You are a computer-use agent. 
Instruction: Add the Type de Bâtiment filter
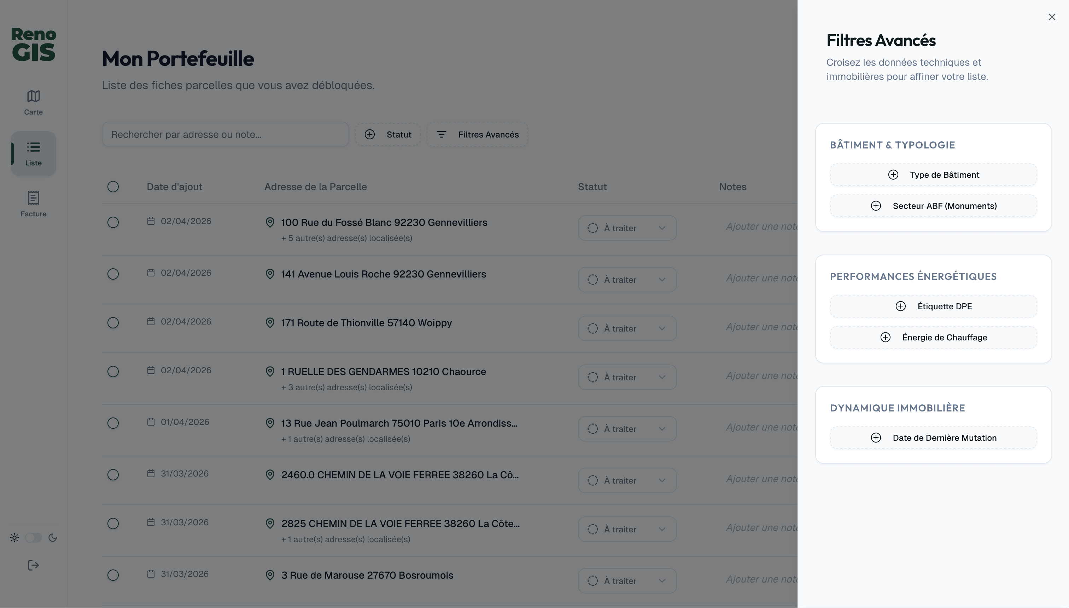coord(933,175)
